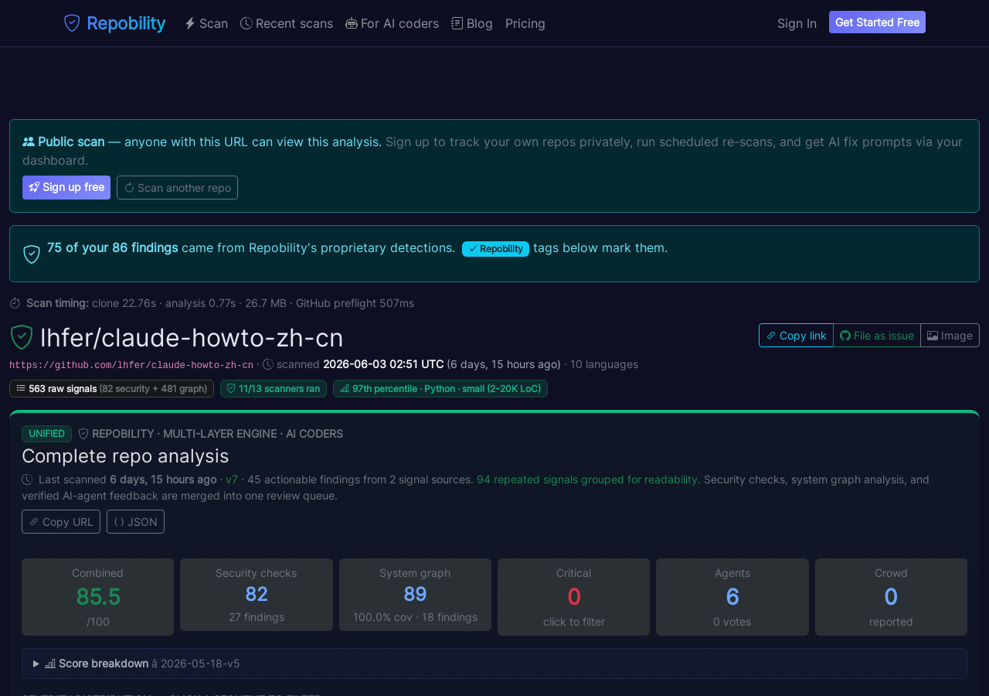Click the System graph 89 card
989x696 pixels.
point(415,595)
